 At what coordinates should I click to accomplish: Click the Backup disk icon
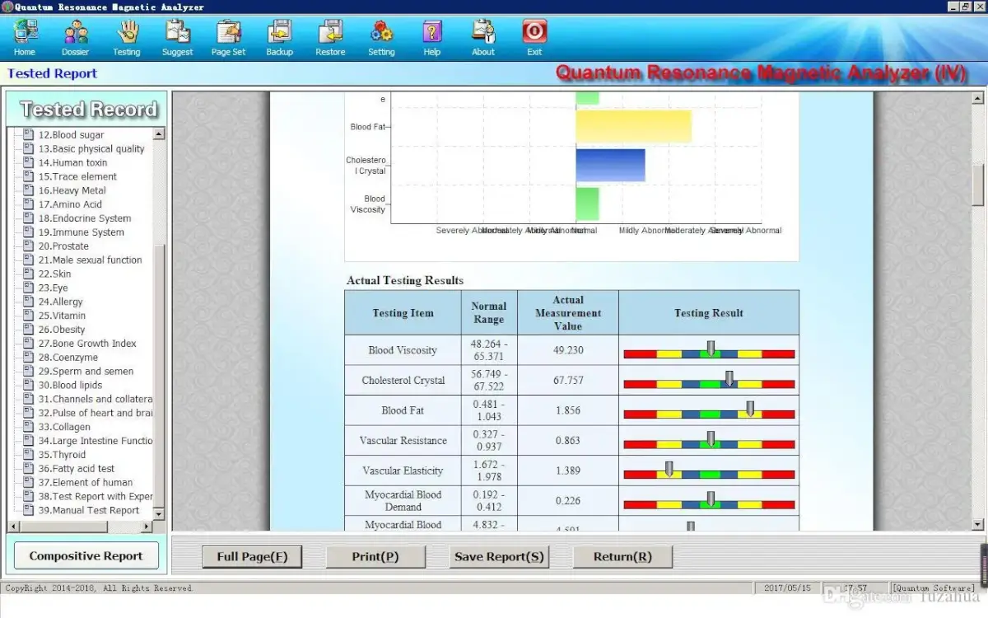coord(279,33)
